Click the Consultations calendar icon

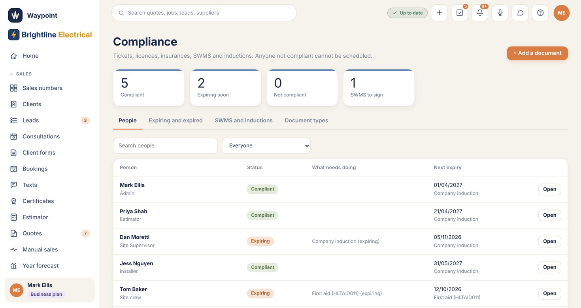tap(14, 136)
